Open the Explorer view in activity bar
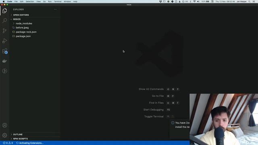Viewport: 258px width, 145px height. (4, 11)
